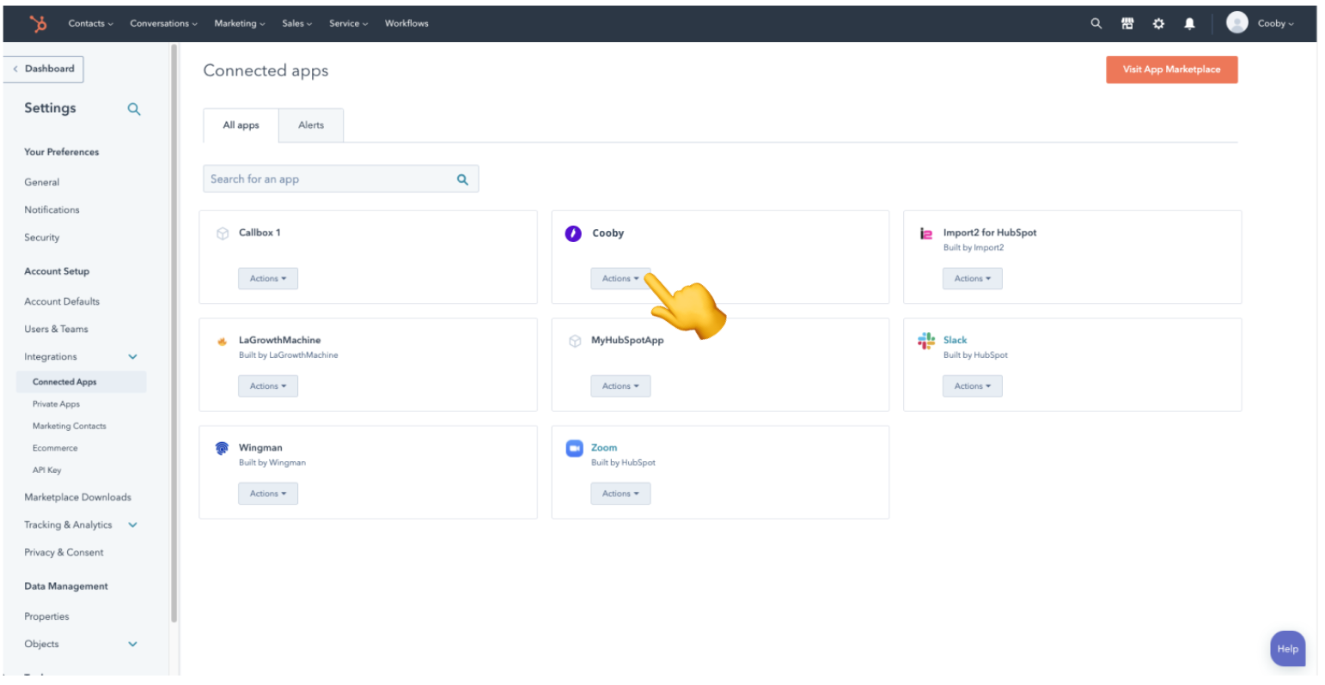Screen dimensions: 1325x685
Task: Click the magnifier in app search box
Action: [462, 179]
